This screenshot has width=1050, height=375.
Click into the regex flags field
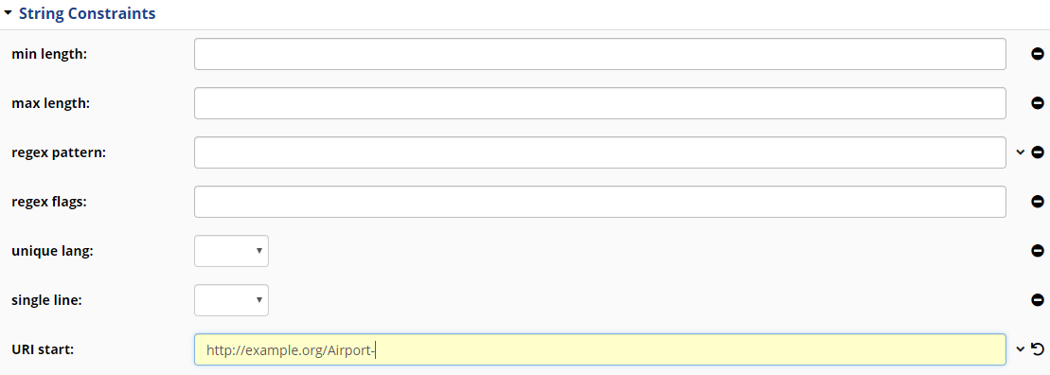(600, 202)
